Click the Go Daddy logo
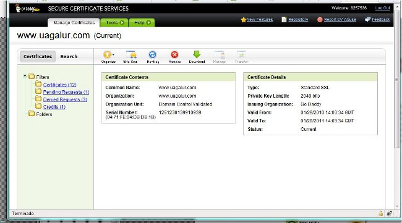This screenshot has height=223, width=402. [x=27, y=9]
